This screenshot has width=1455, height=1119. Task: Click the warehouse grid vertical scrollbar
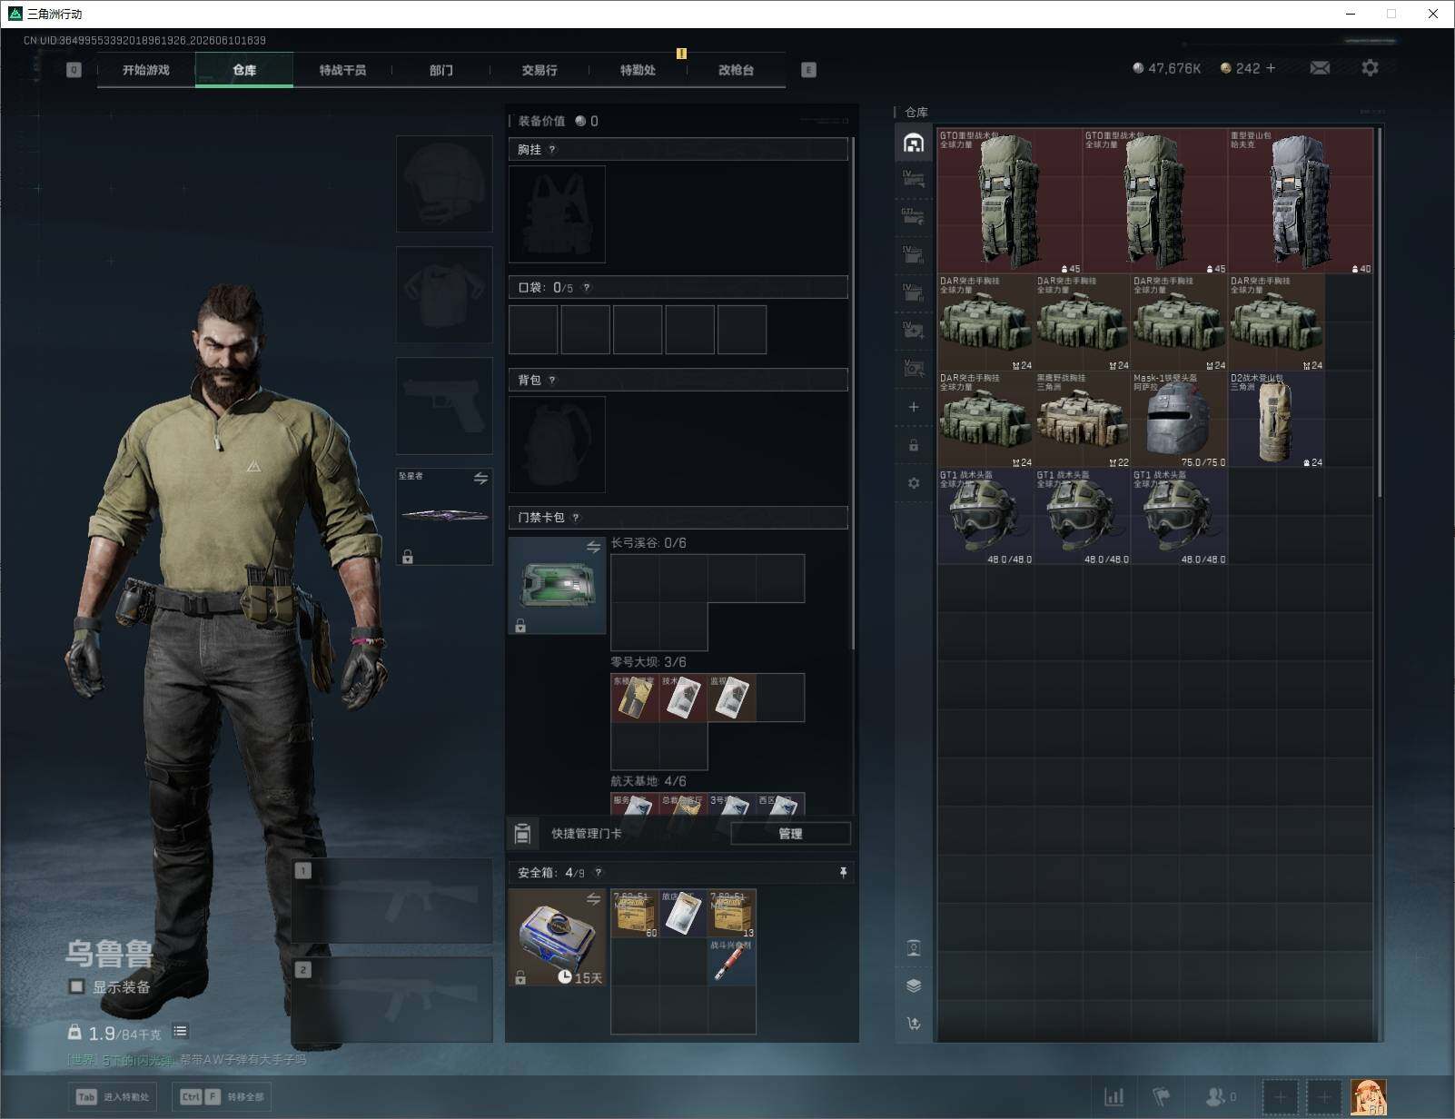[1380, 312]
